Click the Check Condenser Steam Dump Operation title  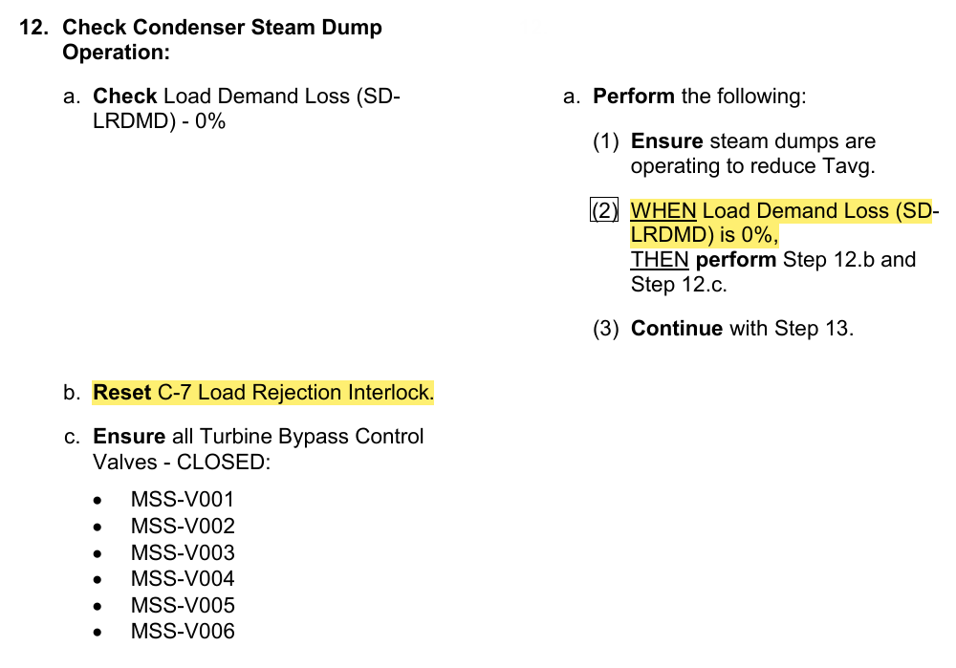(x=222, y=39)
